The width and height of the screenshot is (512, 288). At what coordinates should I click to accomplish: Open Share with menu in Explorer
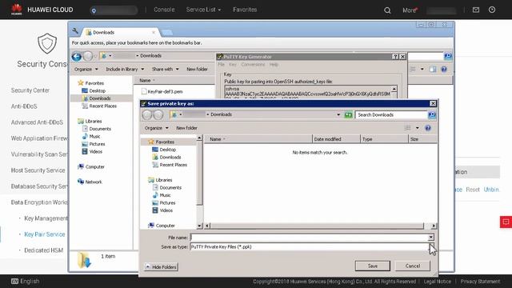(x=166, y=70)
